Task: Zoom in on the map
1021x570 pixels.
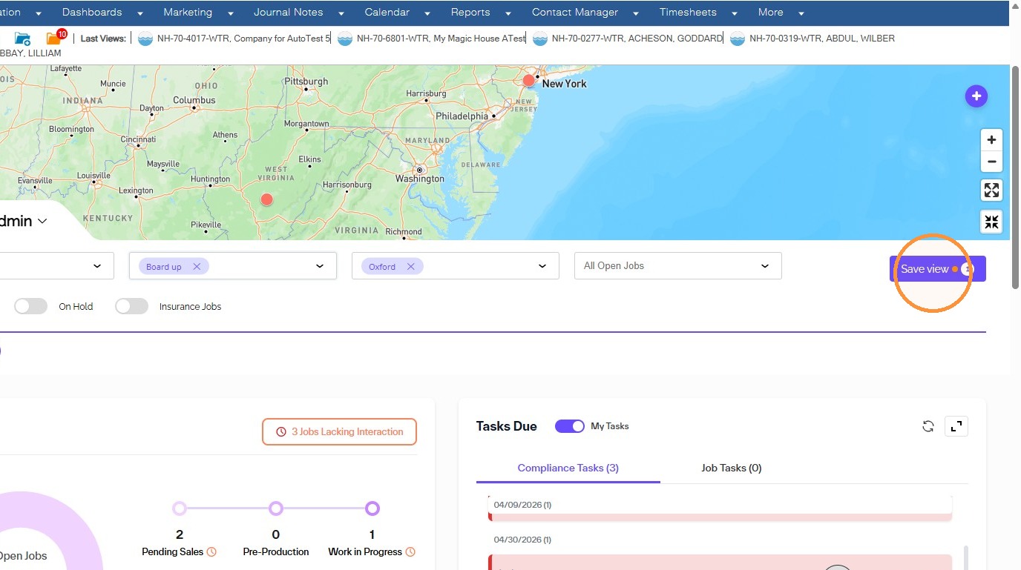Action: click(x=991, y=140)
